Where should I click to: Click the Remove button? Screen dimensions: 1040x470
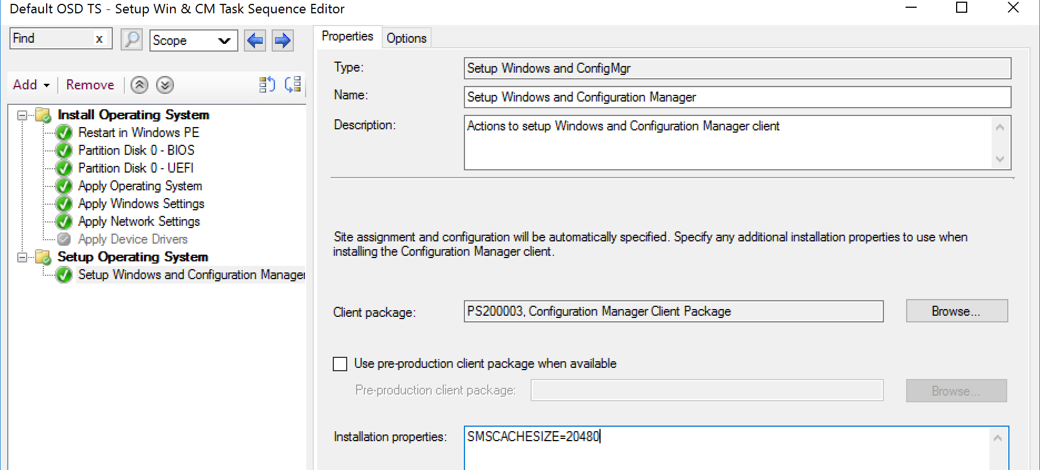pyautogui.click(x=90, y=85)
